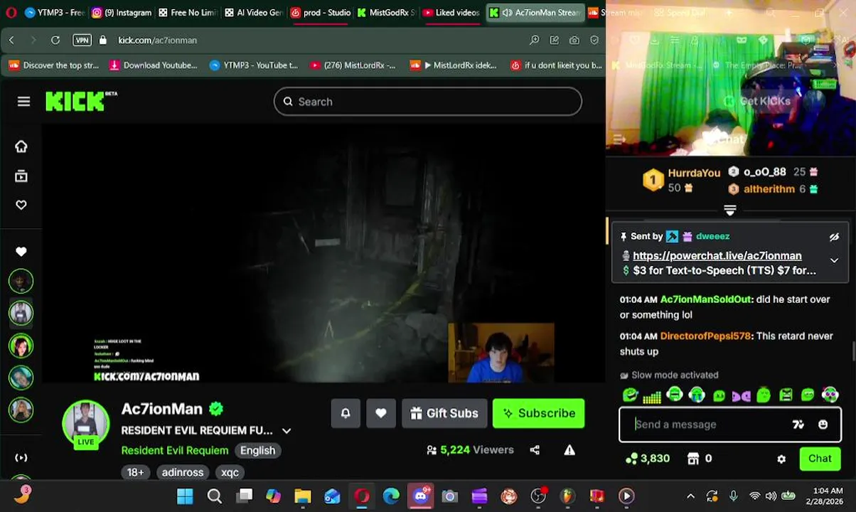Open Ac7ionMan's LIVE profile avatar
This screenshot has width=856, height=512.
tap(86, 425)
